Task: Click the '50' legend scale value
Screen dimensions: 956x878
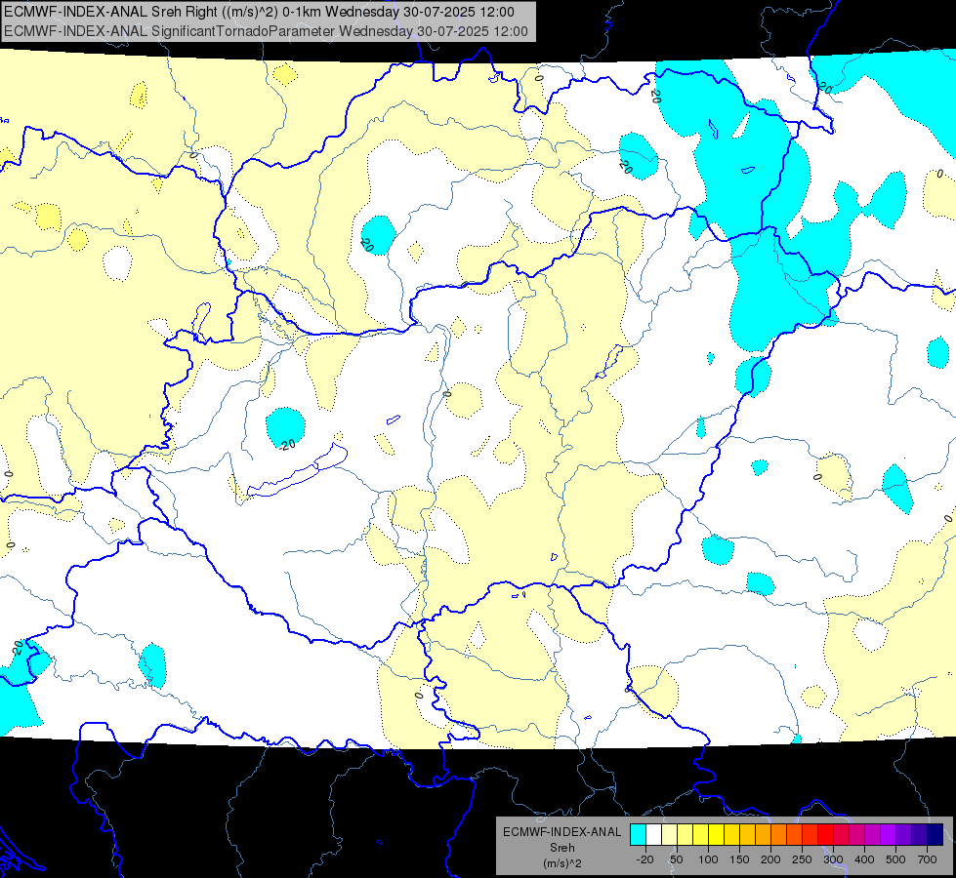Action: tap(676, 859)
